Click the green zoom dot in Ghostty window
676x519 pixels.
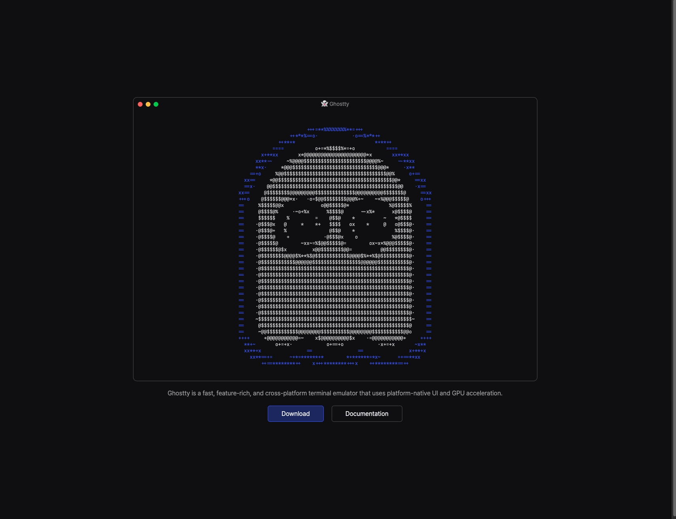pos(156,104)
